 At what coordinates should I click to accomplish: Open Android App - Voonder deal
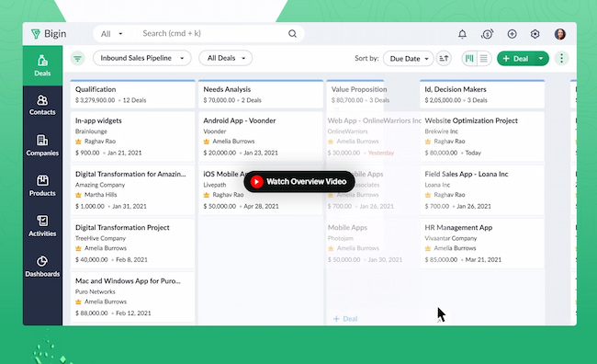click(x=261, y=137)
